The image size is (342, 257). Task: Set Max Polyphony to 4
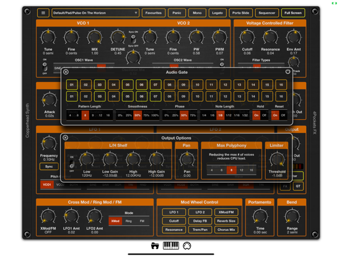212,170
